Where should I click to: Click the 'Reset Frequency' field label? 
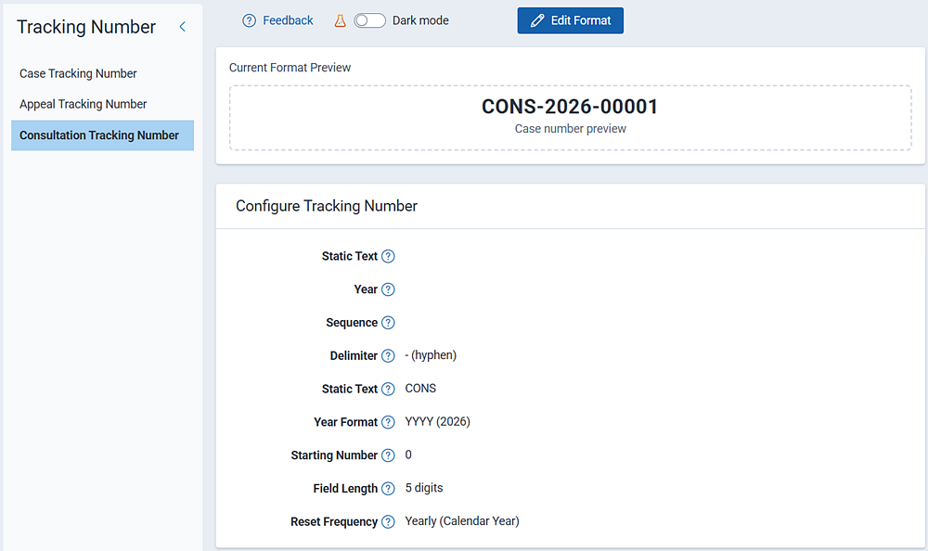(x=334, y=521)
